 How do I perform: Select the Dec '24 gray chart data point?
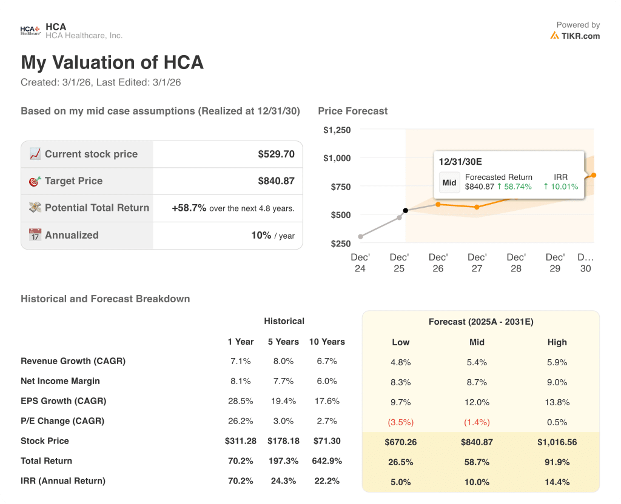(x=360, y=237)
